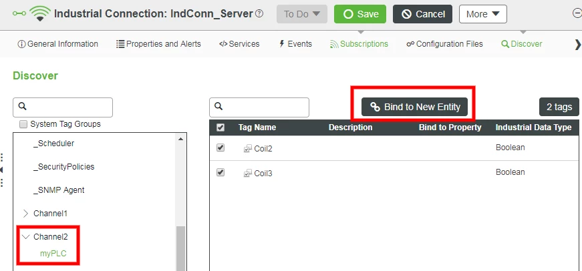582x271 pixels.
Task: Click the tree scrollbar up arrow
Action: [x=181, y=139]
